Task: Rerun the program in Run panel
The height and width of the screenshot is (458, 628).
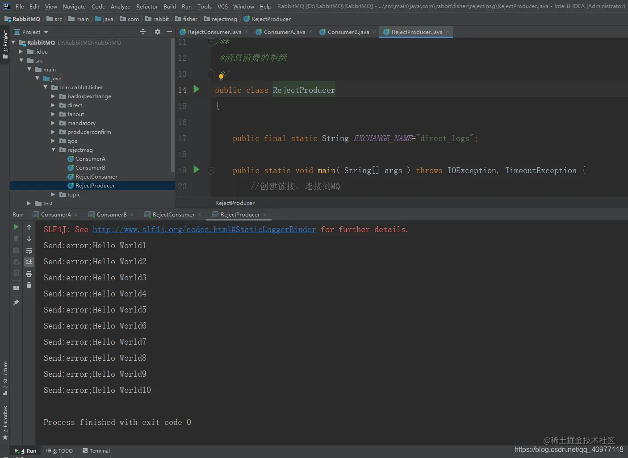Action: pos(16,227)
